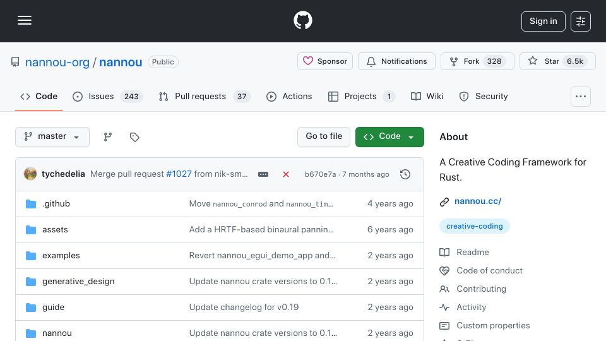Open the generative_design folder
The width and height of the screenshot is (606, 341).
78,282
